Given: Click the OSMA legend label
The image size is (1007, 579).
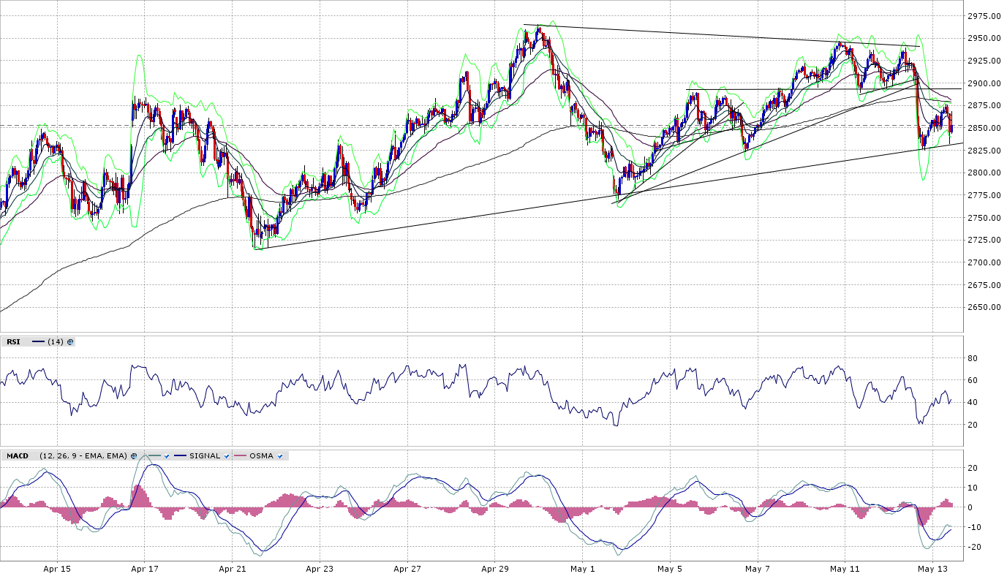Looking at the screenshot, I should [261, 456].
